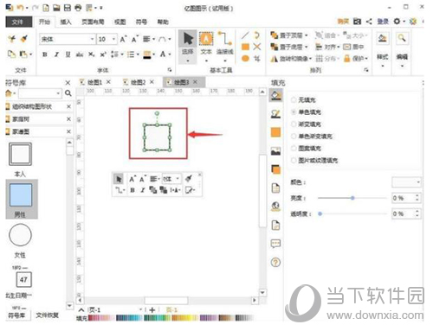Screen dimensions: 433x331
Task: Click the file recovery tab at bottom
Action: coord(48,315)
